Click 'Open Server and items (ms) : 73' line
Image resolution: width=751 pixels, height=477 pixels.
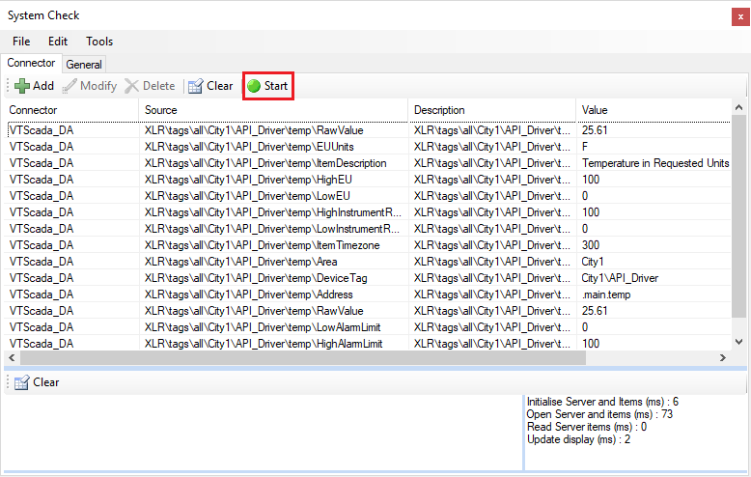599,414
